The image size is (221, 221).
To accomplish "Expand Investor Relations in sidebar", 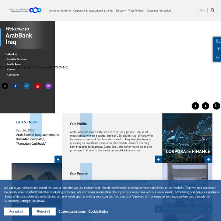I will coord(17,59).
